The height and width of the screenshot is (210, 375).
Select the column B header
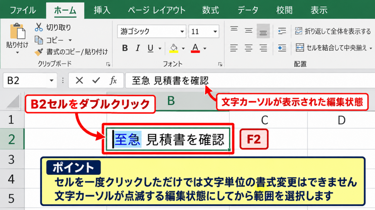pos(171,101)
